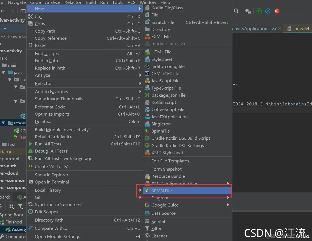Collapse the java folder tree arrow
Screen dimensions: 312x241
(x=3, y=73)
